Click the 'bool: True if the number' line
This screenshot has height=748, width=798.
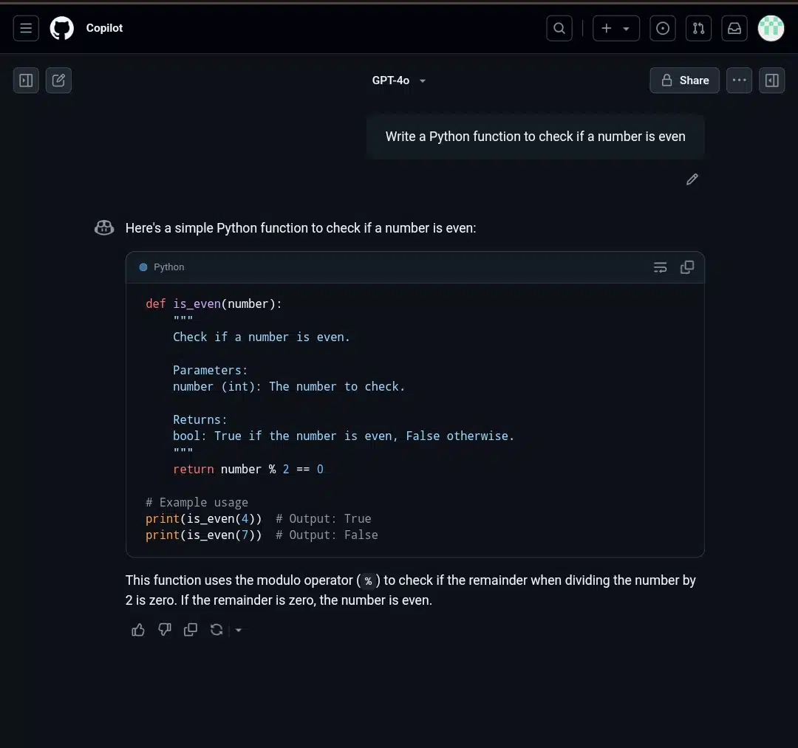(344, 436)
